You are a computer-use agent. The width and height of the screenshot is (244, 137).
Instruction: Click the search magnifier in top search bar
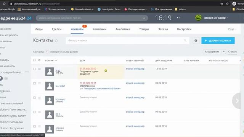(x=144, y=18)
